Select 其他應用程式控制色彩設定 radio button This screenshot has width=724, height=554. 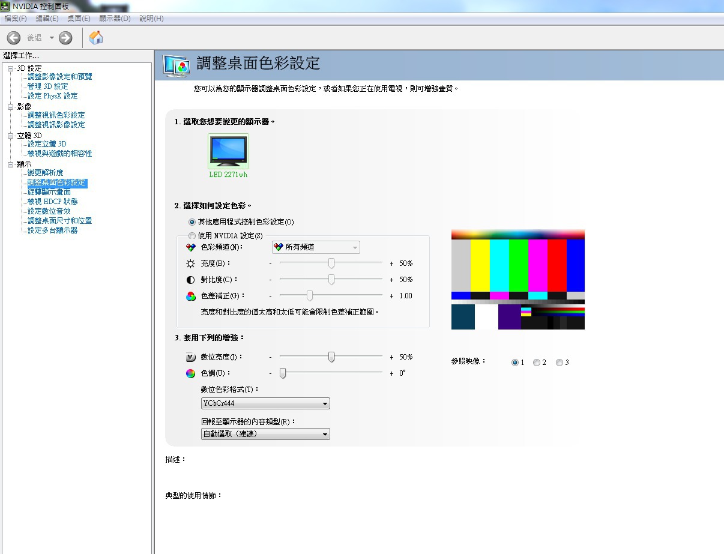click(x=192, y=222)
